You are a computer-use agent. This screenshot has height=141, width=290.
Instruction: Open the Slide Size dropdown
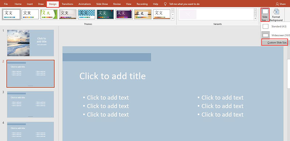(265, 15)
